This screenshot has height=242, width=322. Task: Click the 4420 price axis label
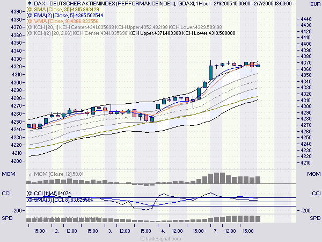[306, 32]
